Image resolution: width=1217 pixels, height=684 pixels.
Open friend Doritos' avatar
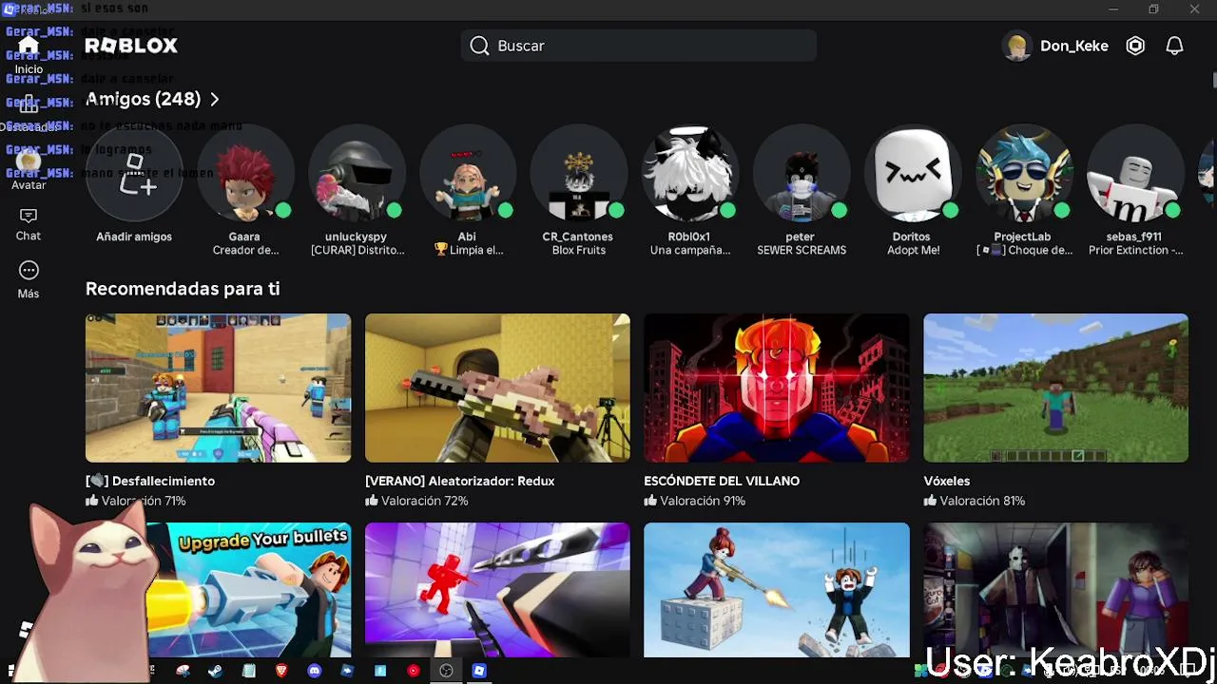coord(913,175)
